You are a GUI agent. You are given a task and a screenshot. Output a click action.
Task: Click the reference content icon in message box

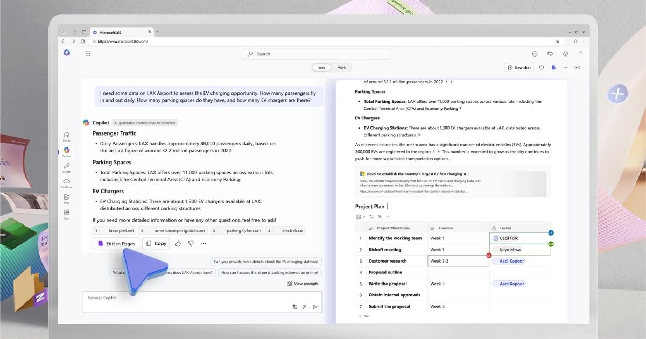click(x=294, y=307)
